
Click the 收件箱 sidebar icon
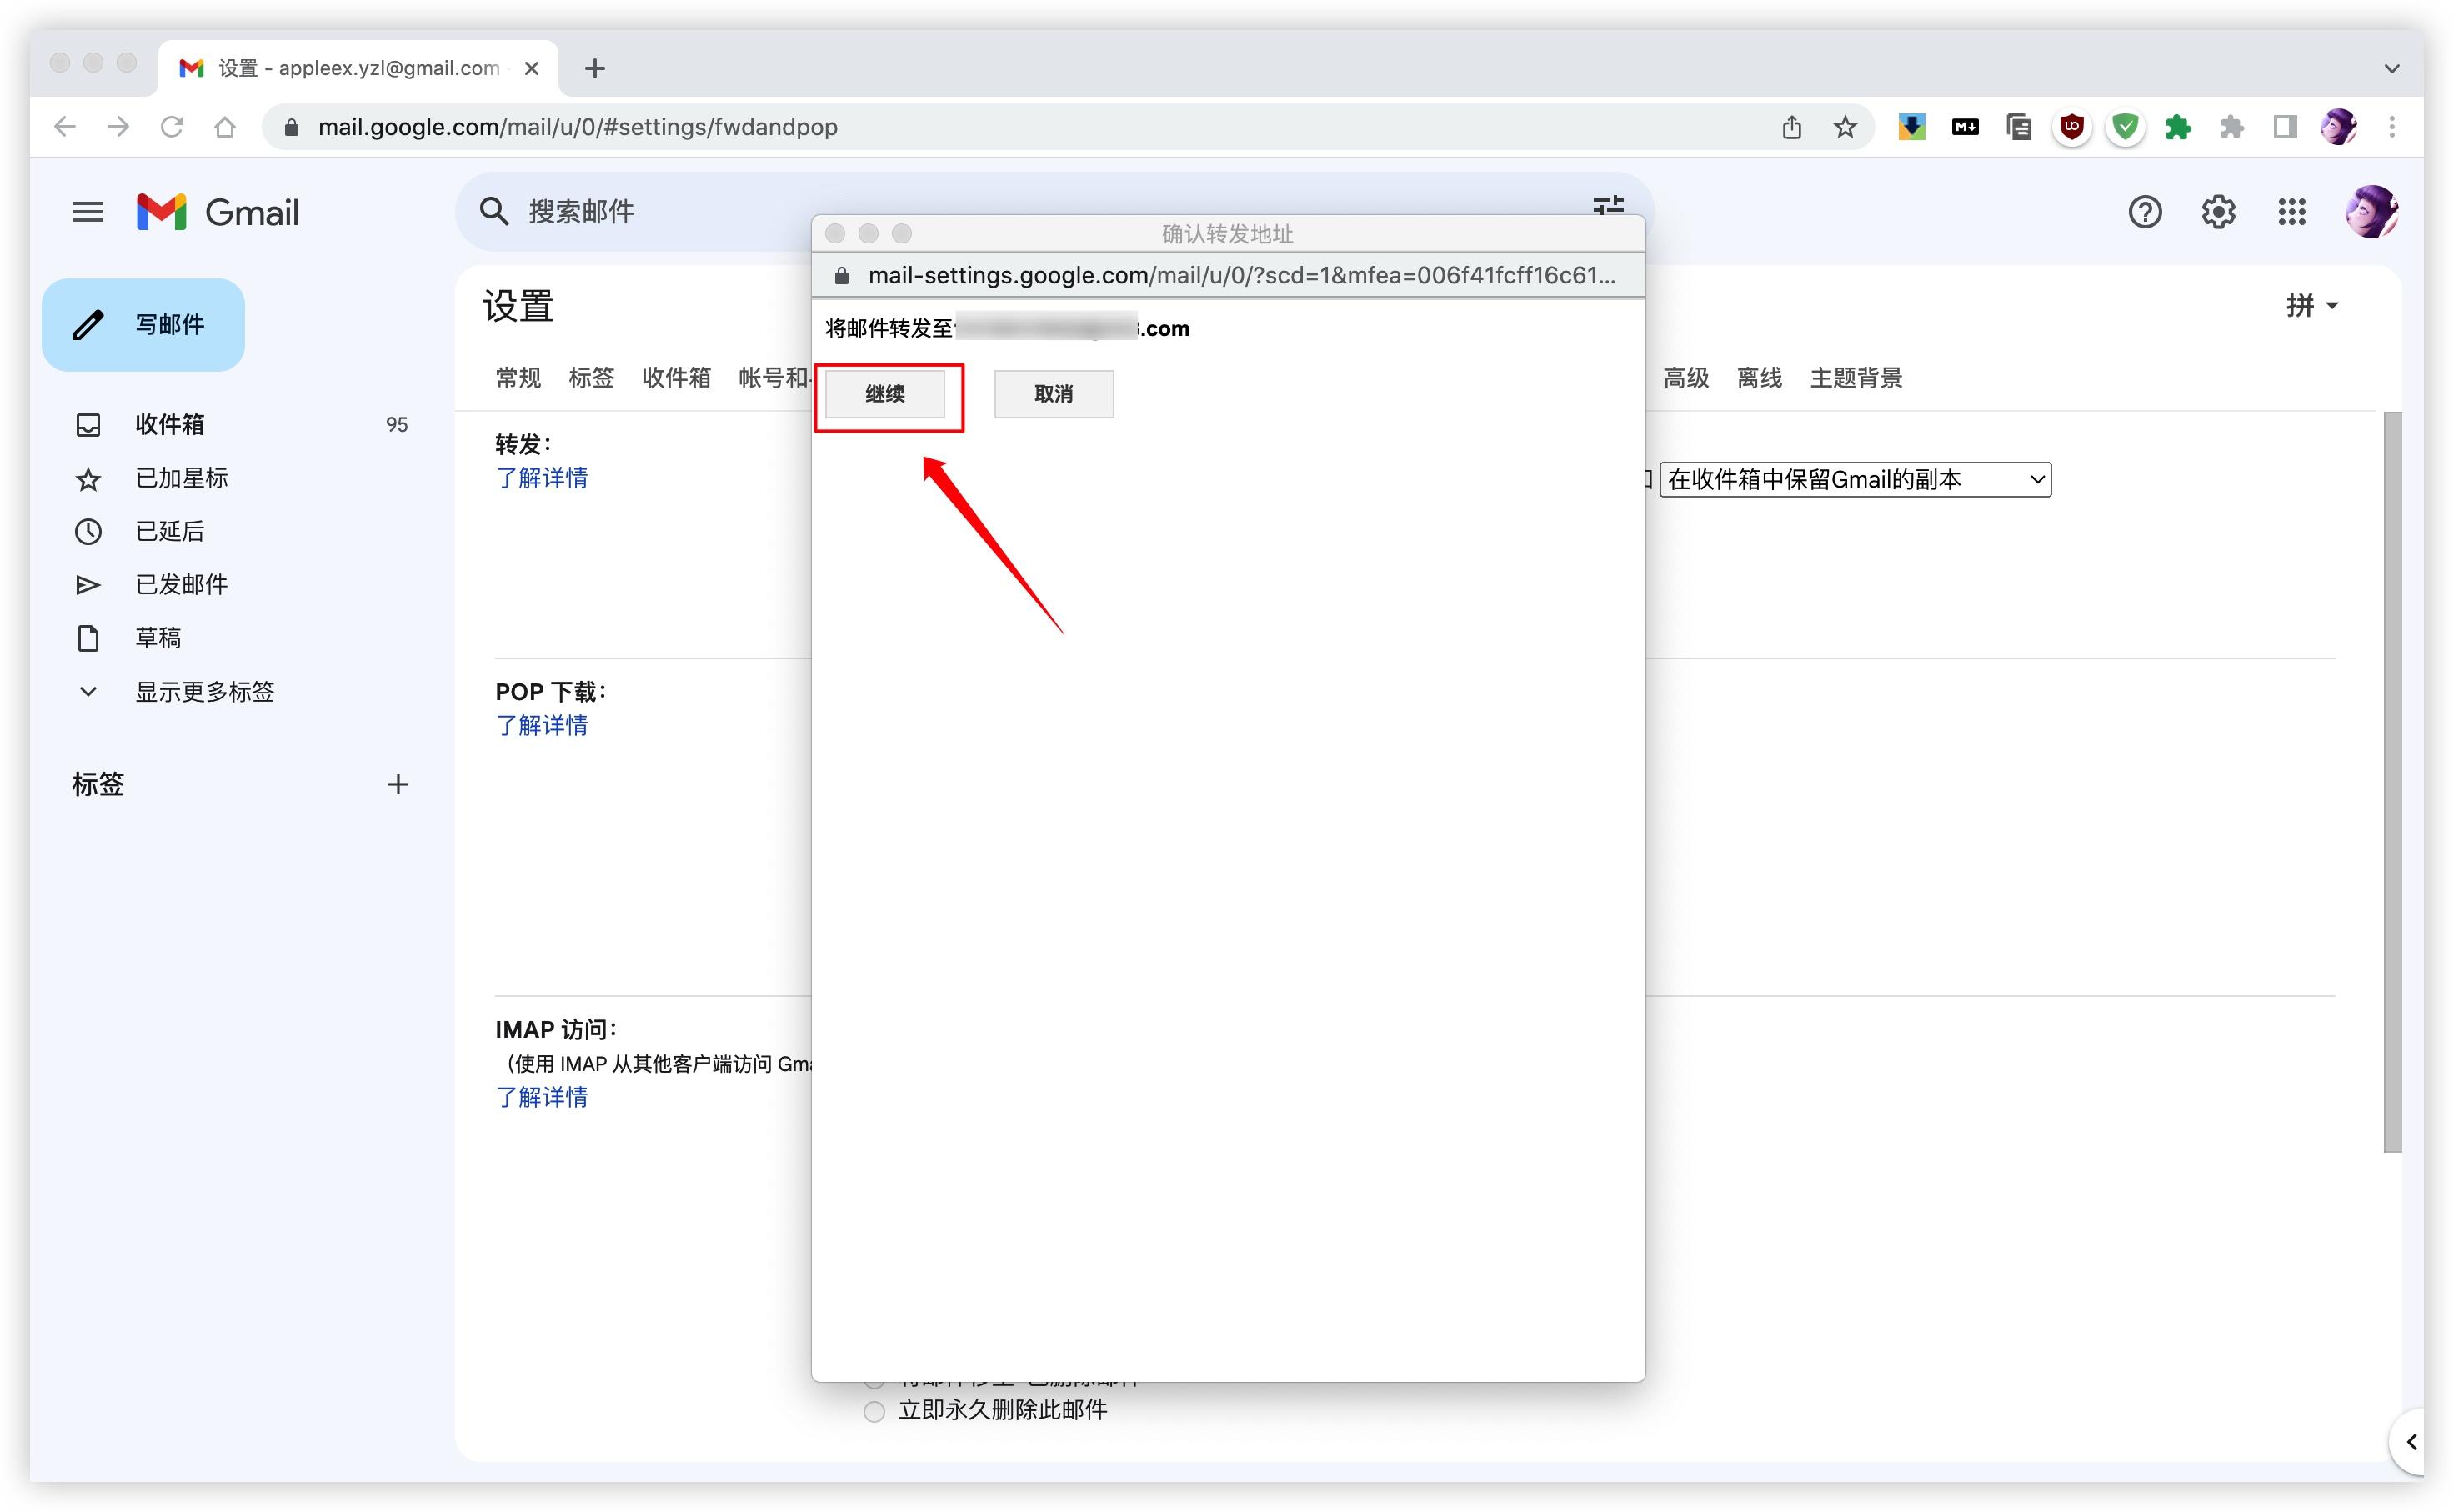89,424
